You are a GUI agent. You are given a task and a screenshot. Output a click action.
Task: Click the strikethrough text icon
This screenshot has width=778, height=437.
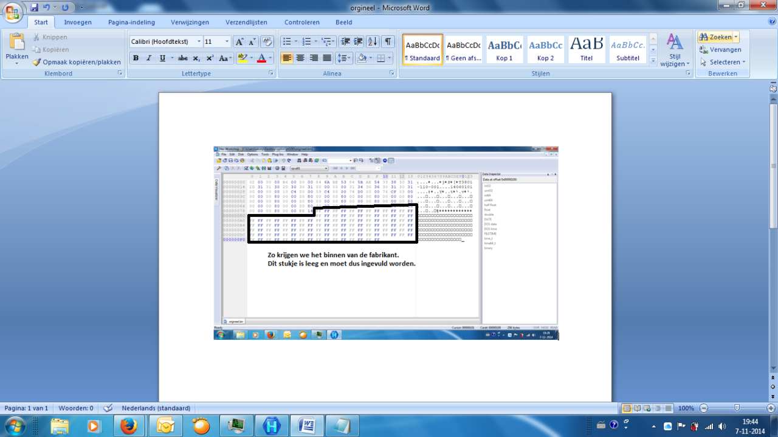point(182,58)
